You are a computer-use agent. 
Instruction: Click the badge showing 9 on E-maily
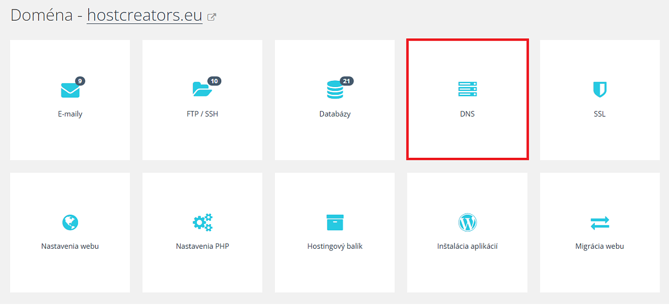[80, 81]
